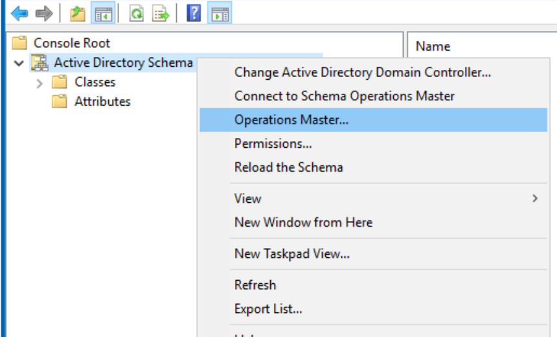Expand the Classes tree node
557x337 pixels.
point(40,83)
